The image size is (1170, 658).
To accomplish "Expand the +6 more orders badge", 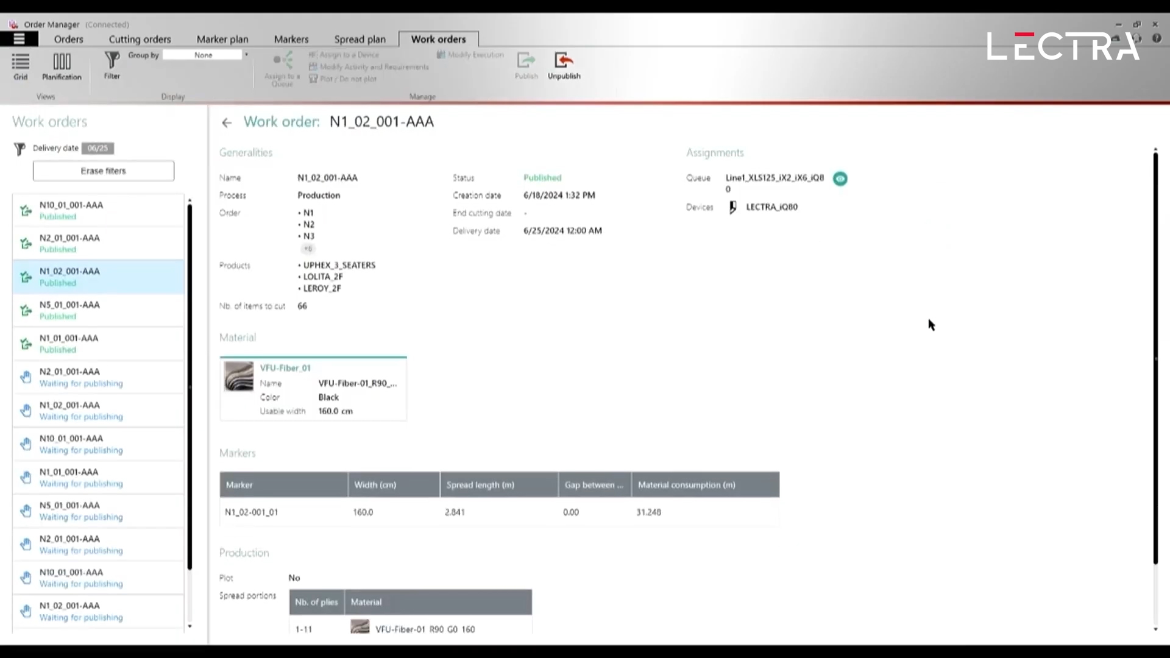I will (308, 249).
